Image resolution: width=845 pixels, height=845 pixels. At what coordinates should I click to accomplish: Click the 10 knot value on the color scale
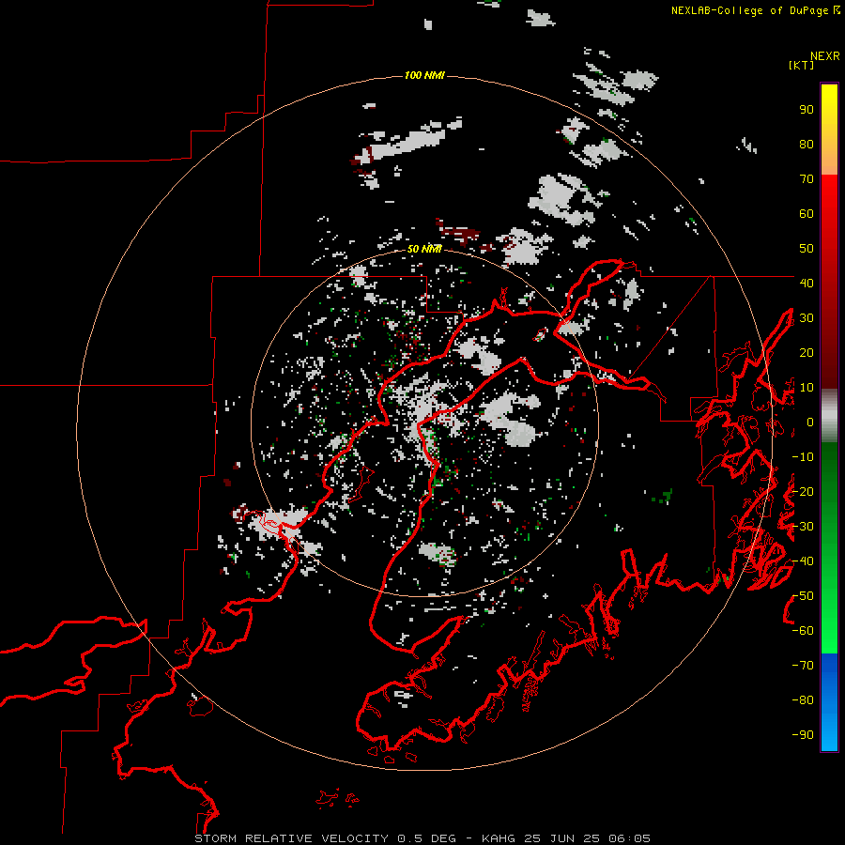coord(807,388)
